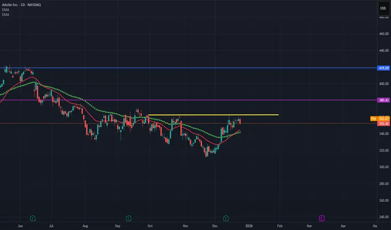Click the 400.00 price axis value
The height and width of the screenshot is (230, 391).
[x=384, y=84]
